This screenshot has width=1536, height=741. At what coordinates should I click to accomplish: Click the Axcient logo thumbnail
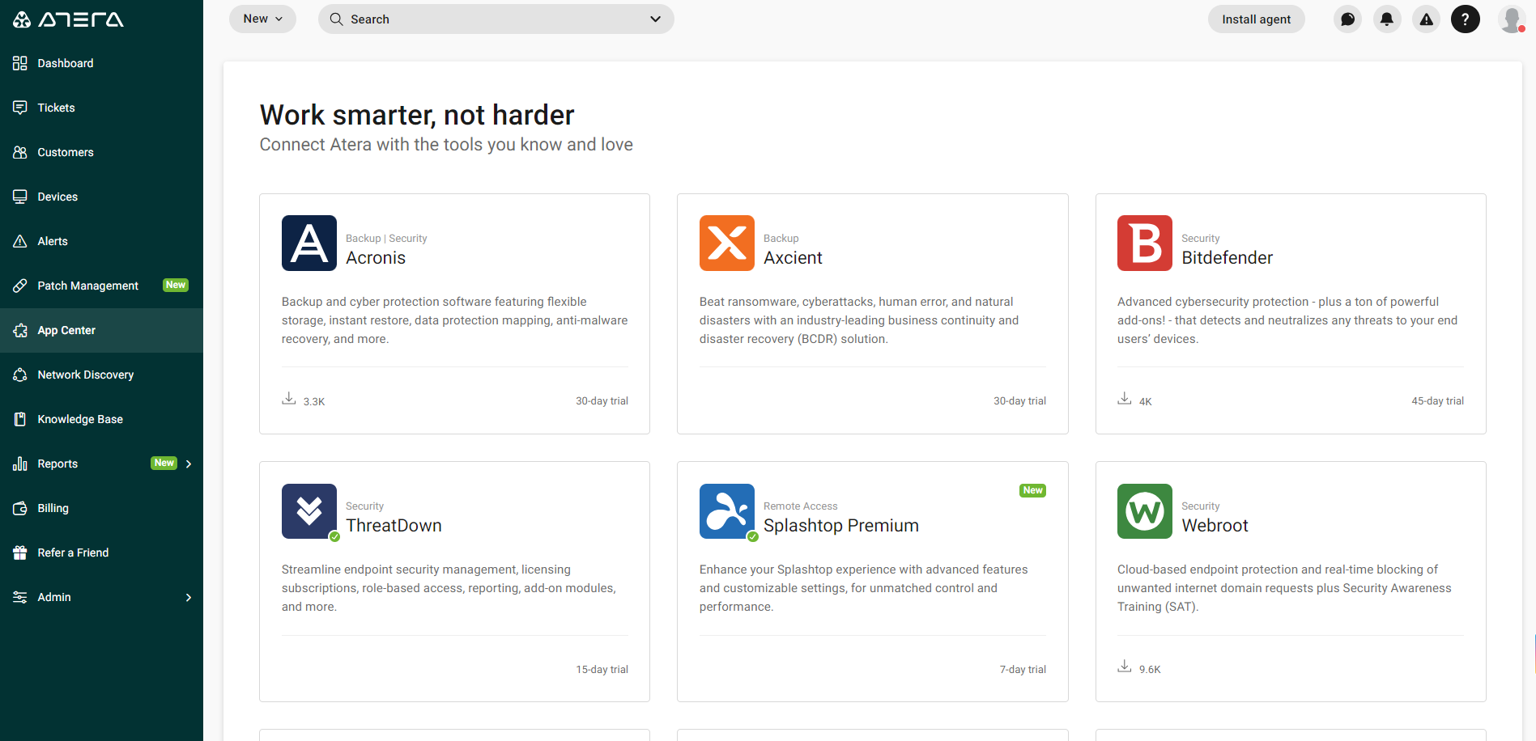727,243
